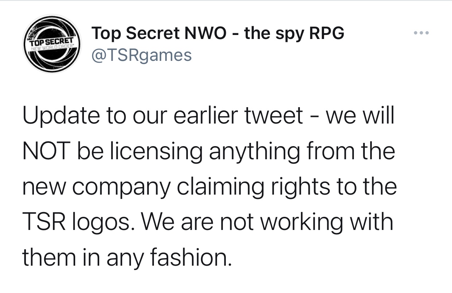Click the word RPG in the account name
452x293 pixels.
tap(327, 34)
